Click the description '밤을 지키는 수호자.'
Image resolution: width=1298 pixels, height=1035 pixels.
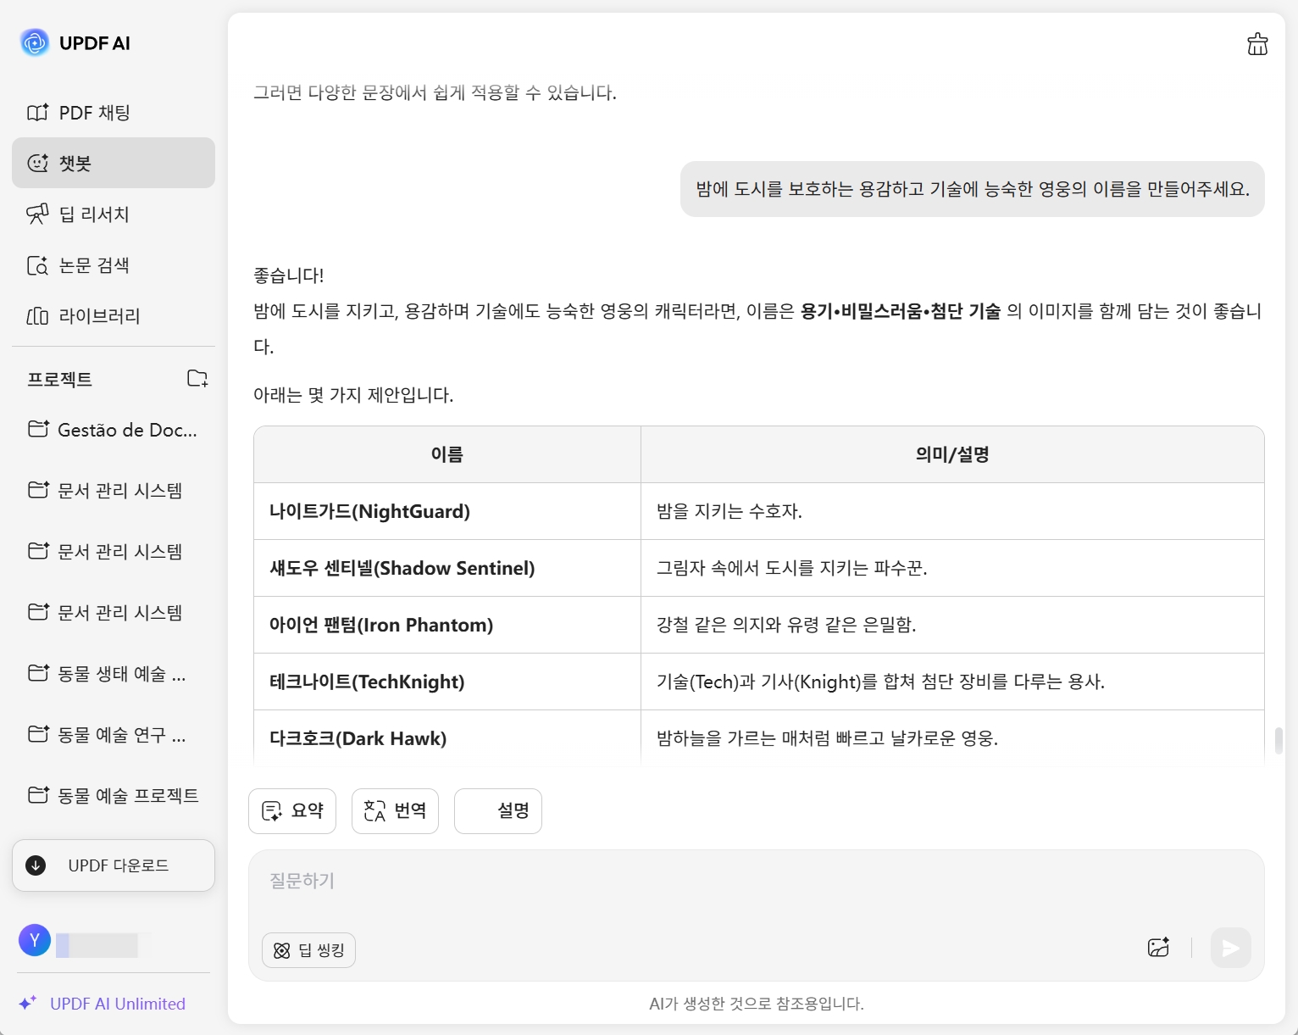pos(729,511)
